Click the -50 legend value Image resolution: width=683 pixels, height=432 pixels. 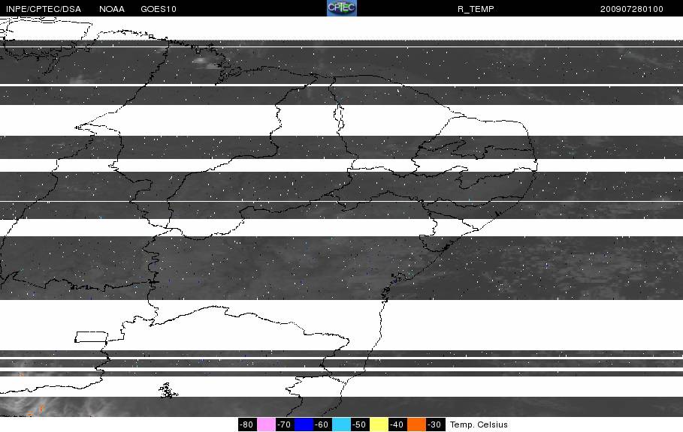coord(359,424)
